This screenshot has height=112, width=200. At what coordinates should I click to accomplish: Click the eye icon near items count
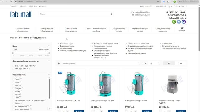click(146, 63)
